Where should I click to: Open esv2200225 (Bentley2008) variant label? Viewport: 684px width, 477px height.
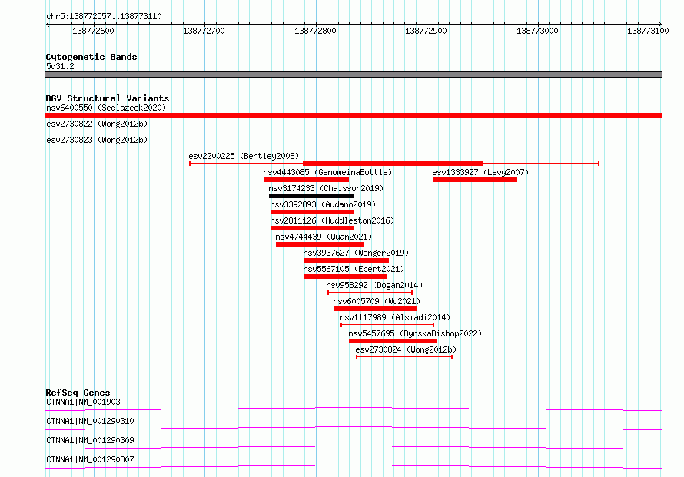(244, 156)
